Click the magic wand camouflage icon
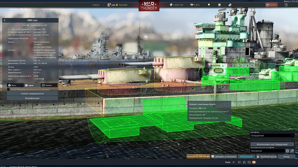 click(292, 151)
